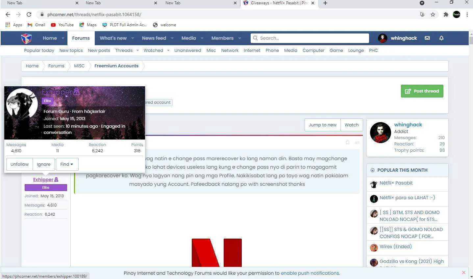Image resolution: width=473 pixels, height=279 pixels.
Task: Open the Apps grid bookmark
Action: 14,25
